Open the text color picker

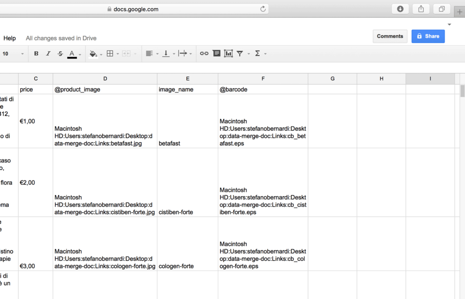pos(72,54)
